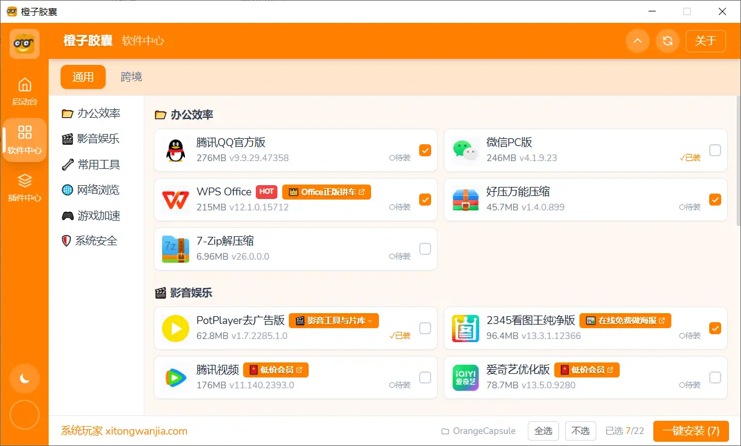Click the 7-Zip app icon
Screen dimensions: 741x446
point(175,248)
